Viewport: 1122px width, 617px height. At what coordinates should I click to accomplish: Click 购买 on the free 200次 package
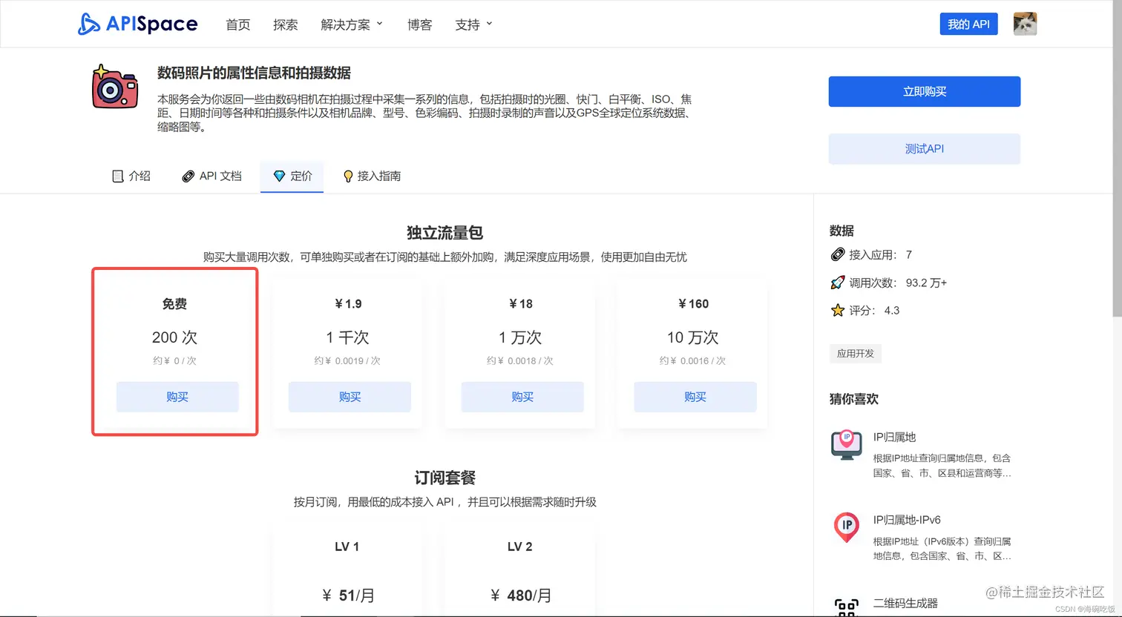pyautogui.click(x=177, y=397)
